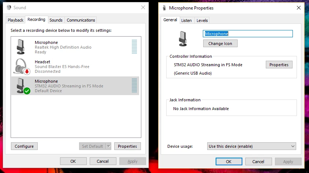Click Apply in Microphone Properties
The image size is (309, 173).
tap(288, 162)
